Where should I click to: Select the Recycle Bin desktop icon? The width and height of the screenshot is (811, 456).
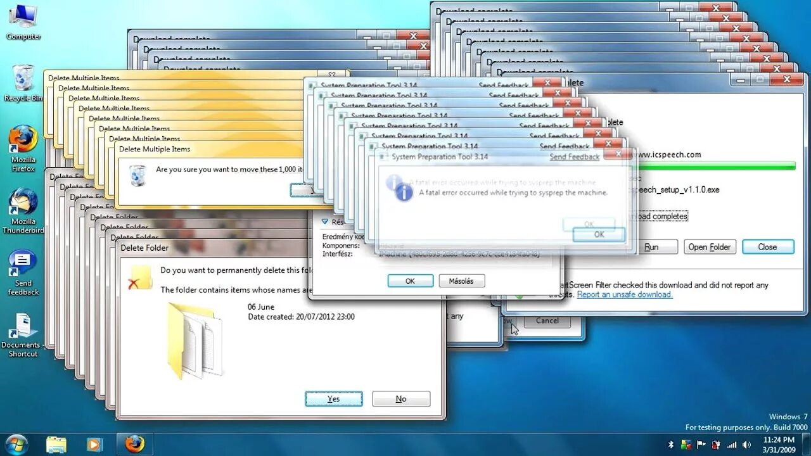click(x=23, y=83)
